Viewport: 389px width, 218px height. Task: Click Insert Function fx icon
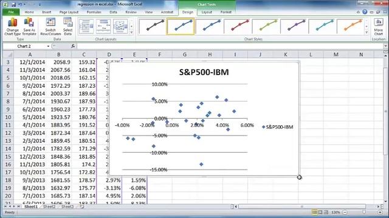coord(73,46)
